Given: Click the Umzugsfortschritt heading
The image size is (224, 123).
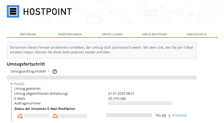Looking at the screenshot, I should (26, 64).
